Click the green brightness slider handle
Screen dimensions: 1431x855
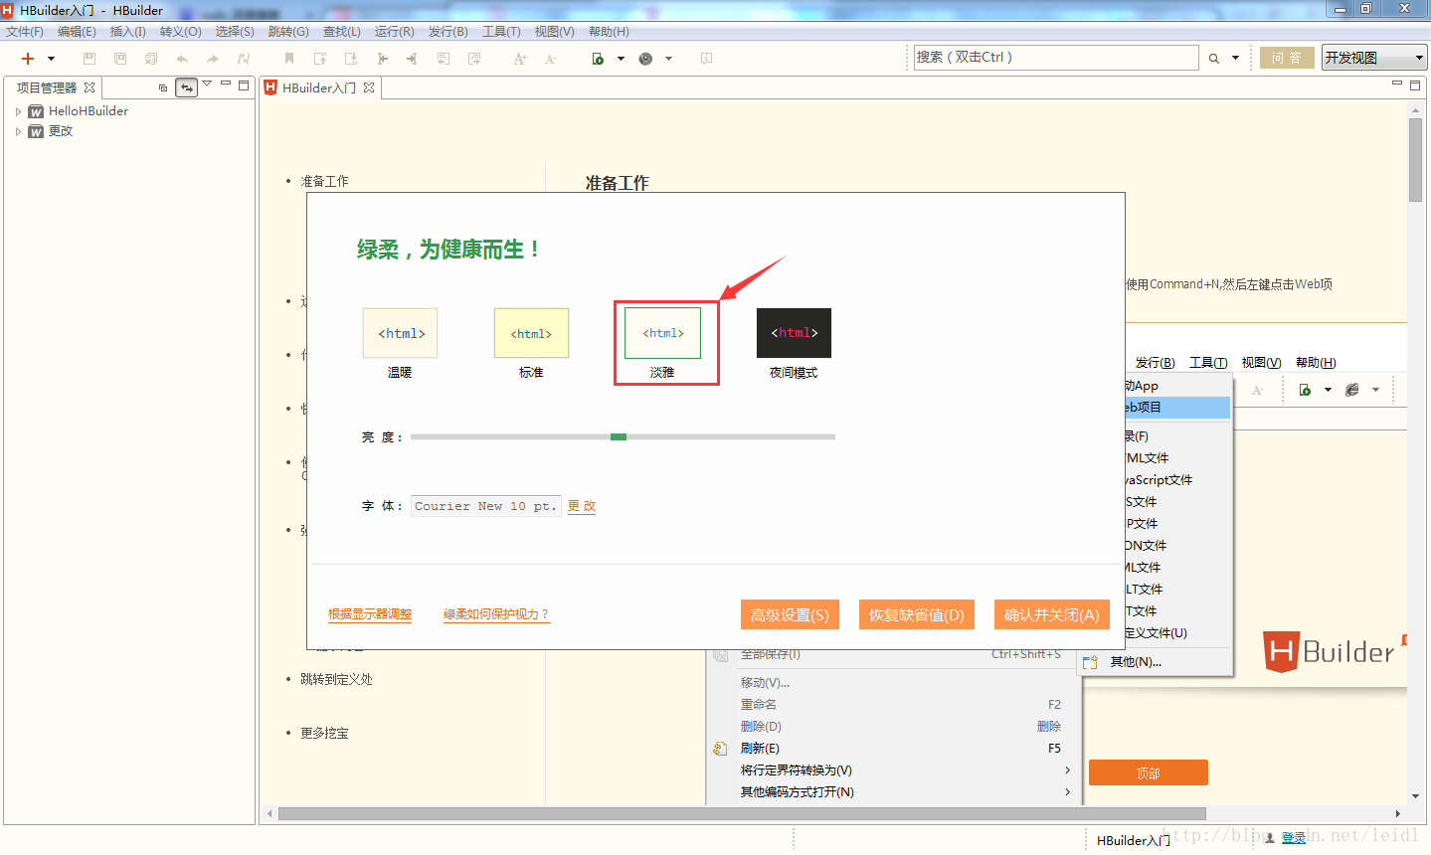point(619,437)
